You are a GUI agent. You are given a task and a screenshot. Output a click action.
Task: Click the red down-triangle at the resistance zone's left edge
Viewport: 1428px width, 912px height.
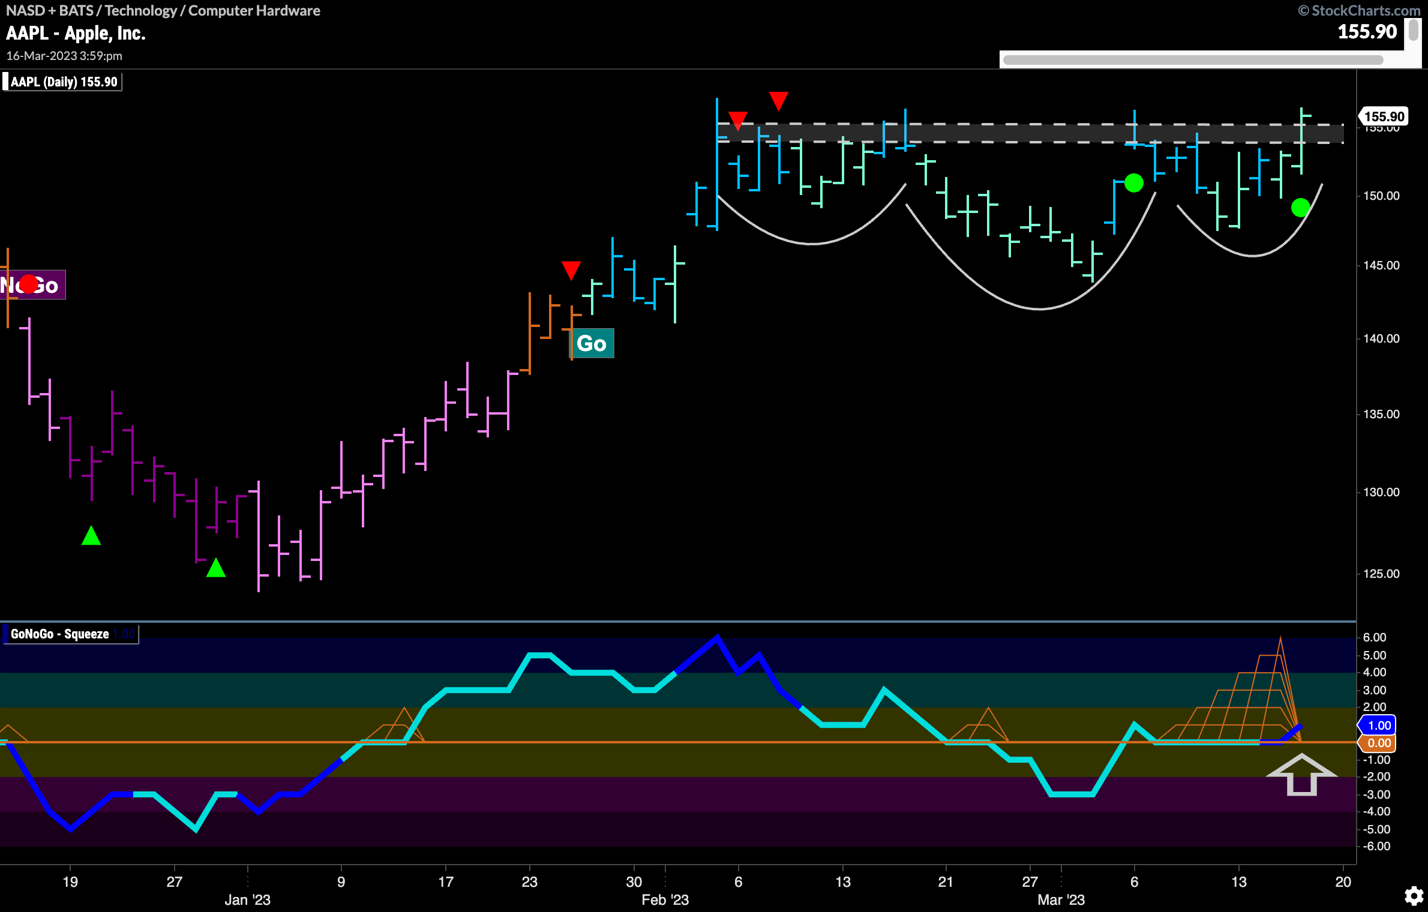tap(737, 121)
